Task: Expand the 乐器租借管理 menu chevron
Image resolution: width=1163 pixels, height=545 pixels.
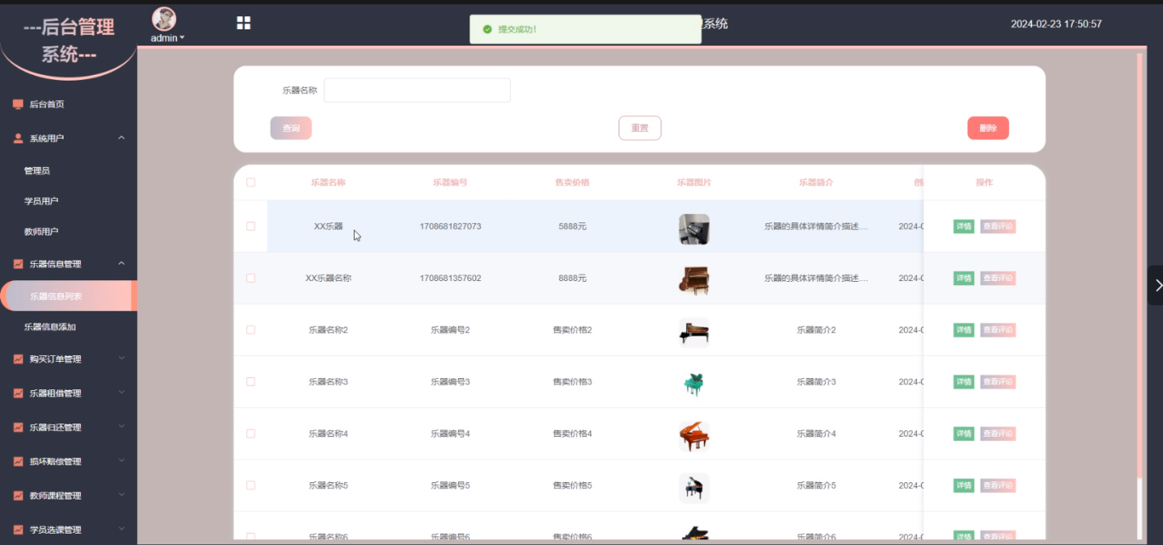Action: click(x=121, y=393)
